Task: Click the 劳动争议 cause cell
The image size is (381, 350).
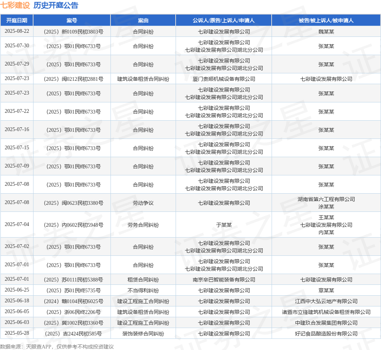Action: [x=143, y=203]
